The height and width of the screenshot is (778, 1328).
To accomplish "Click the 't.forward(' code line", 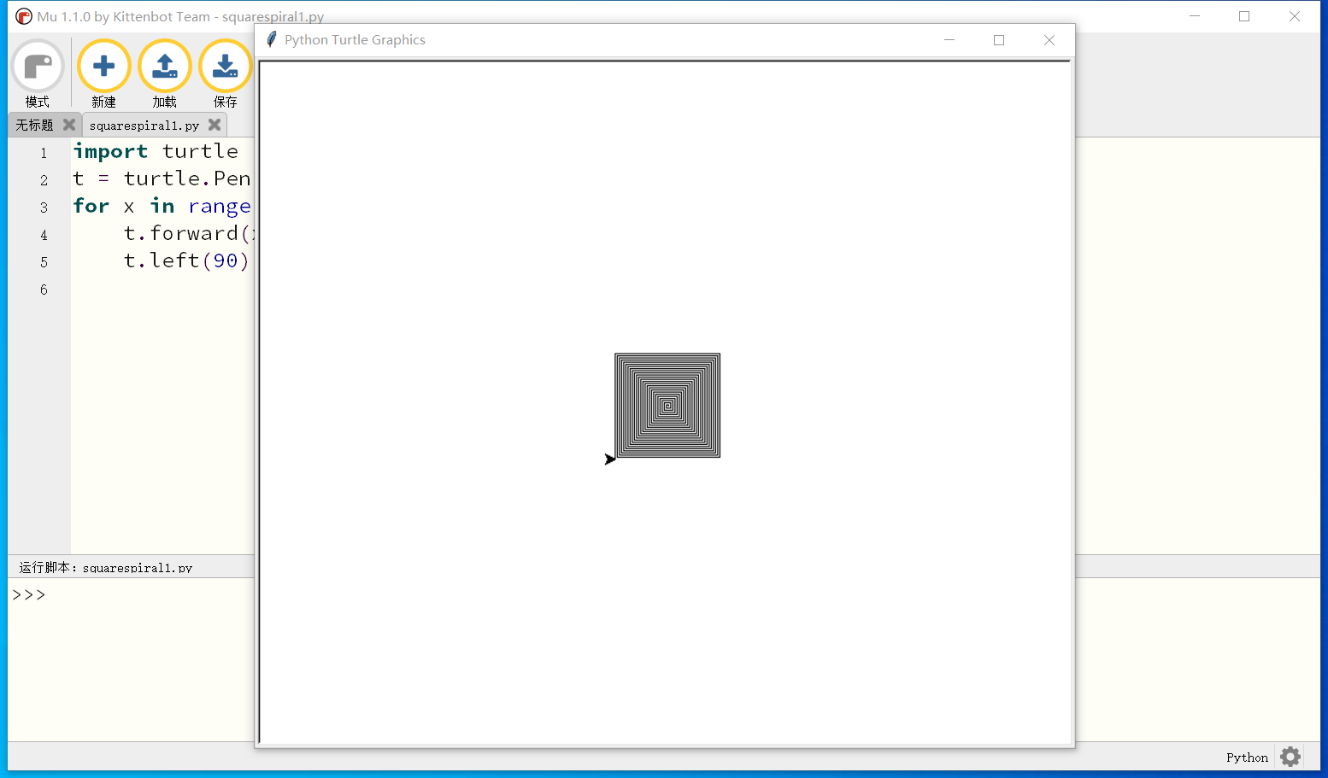I will pos(188,233).
